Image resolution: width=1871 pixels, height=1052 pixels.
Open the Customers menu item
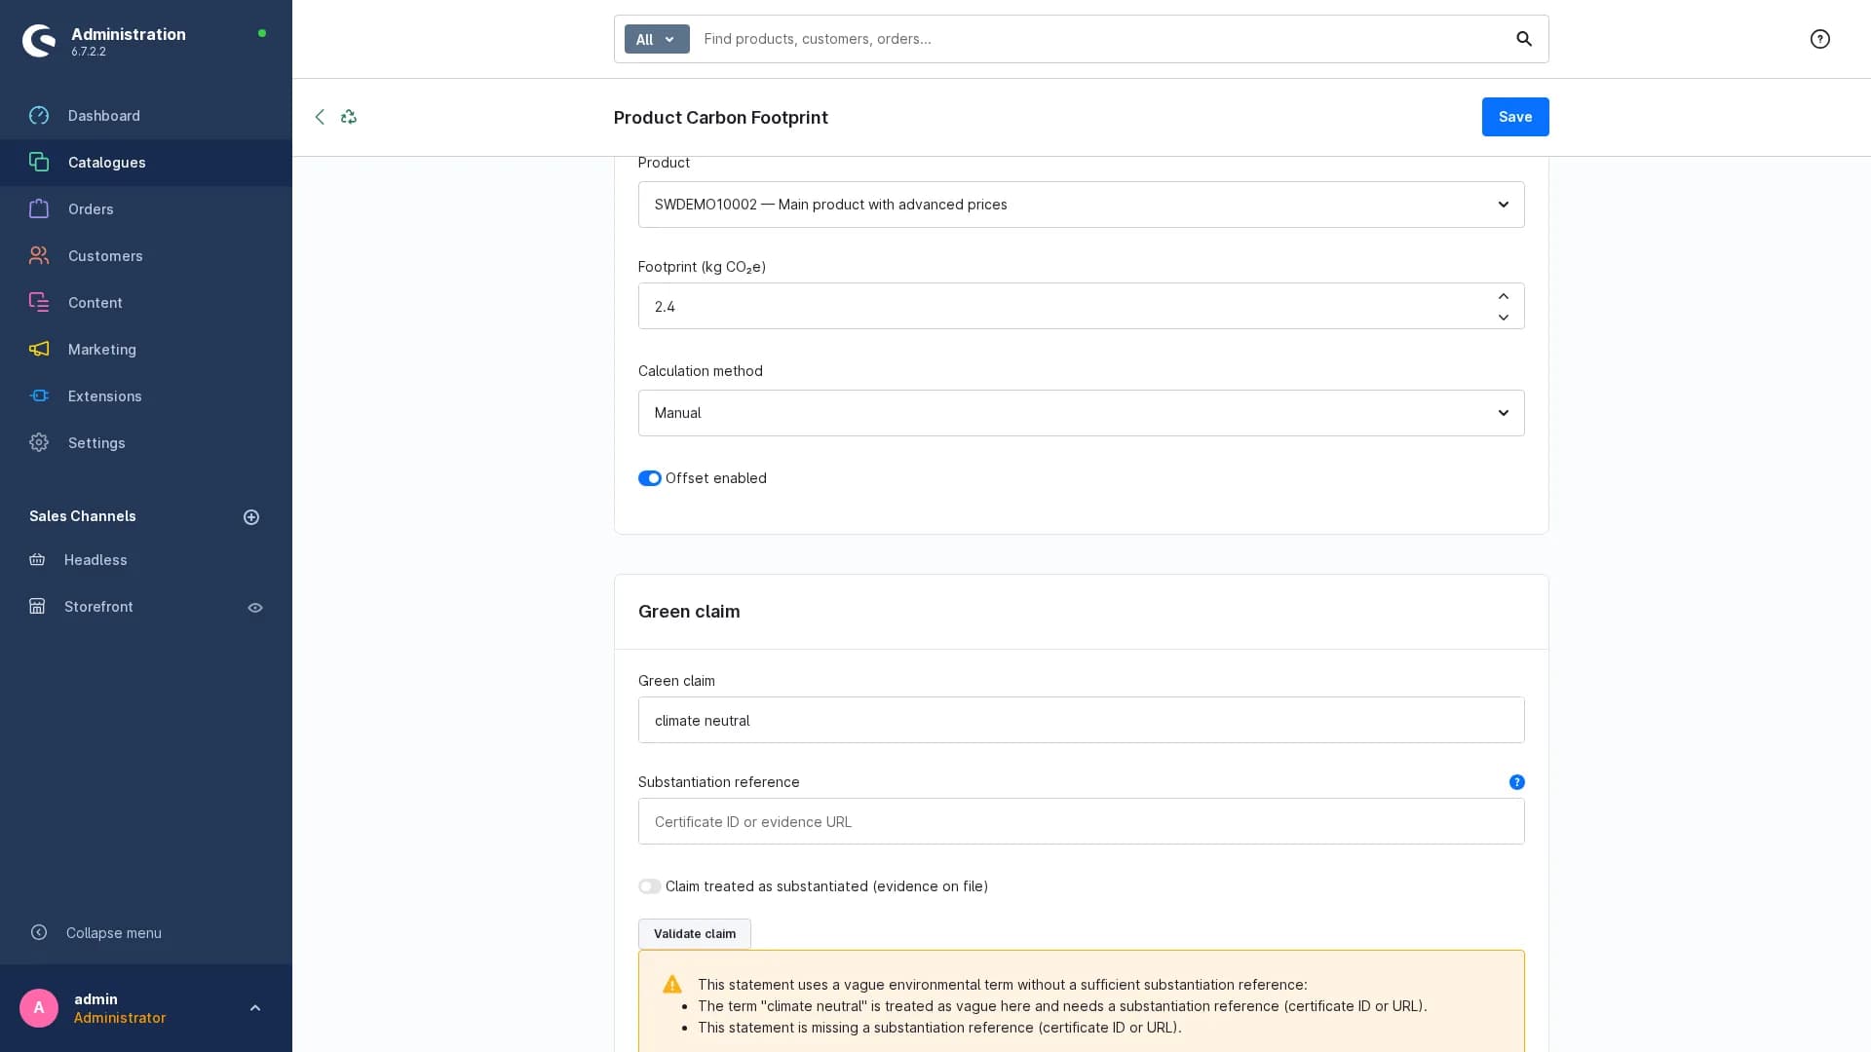146,256
